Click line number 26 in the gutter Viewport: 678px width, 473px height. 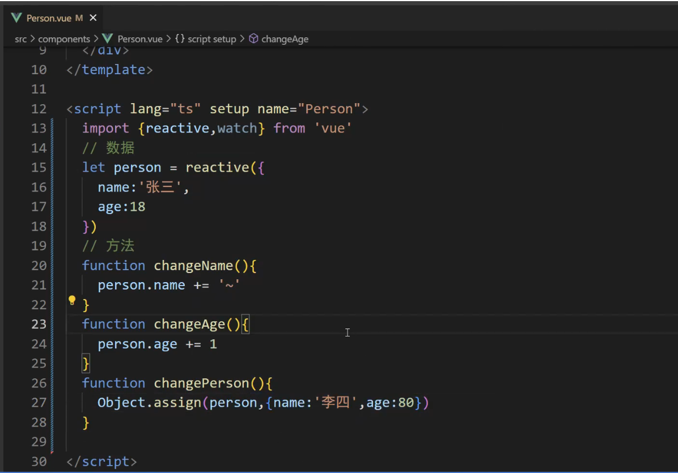pos(39,383)
